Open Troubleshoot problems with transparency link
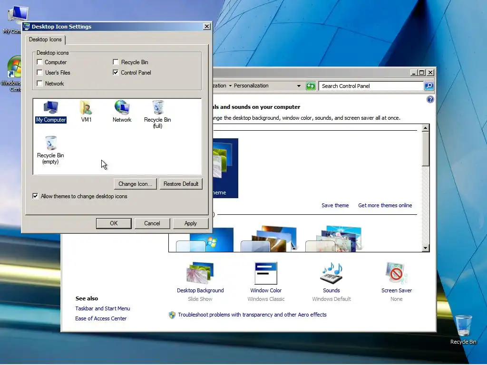This screenshot has width=487, height=365. [x=252, y=315]
